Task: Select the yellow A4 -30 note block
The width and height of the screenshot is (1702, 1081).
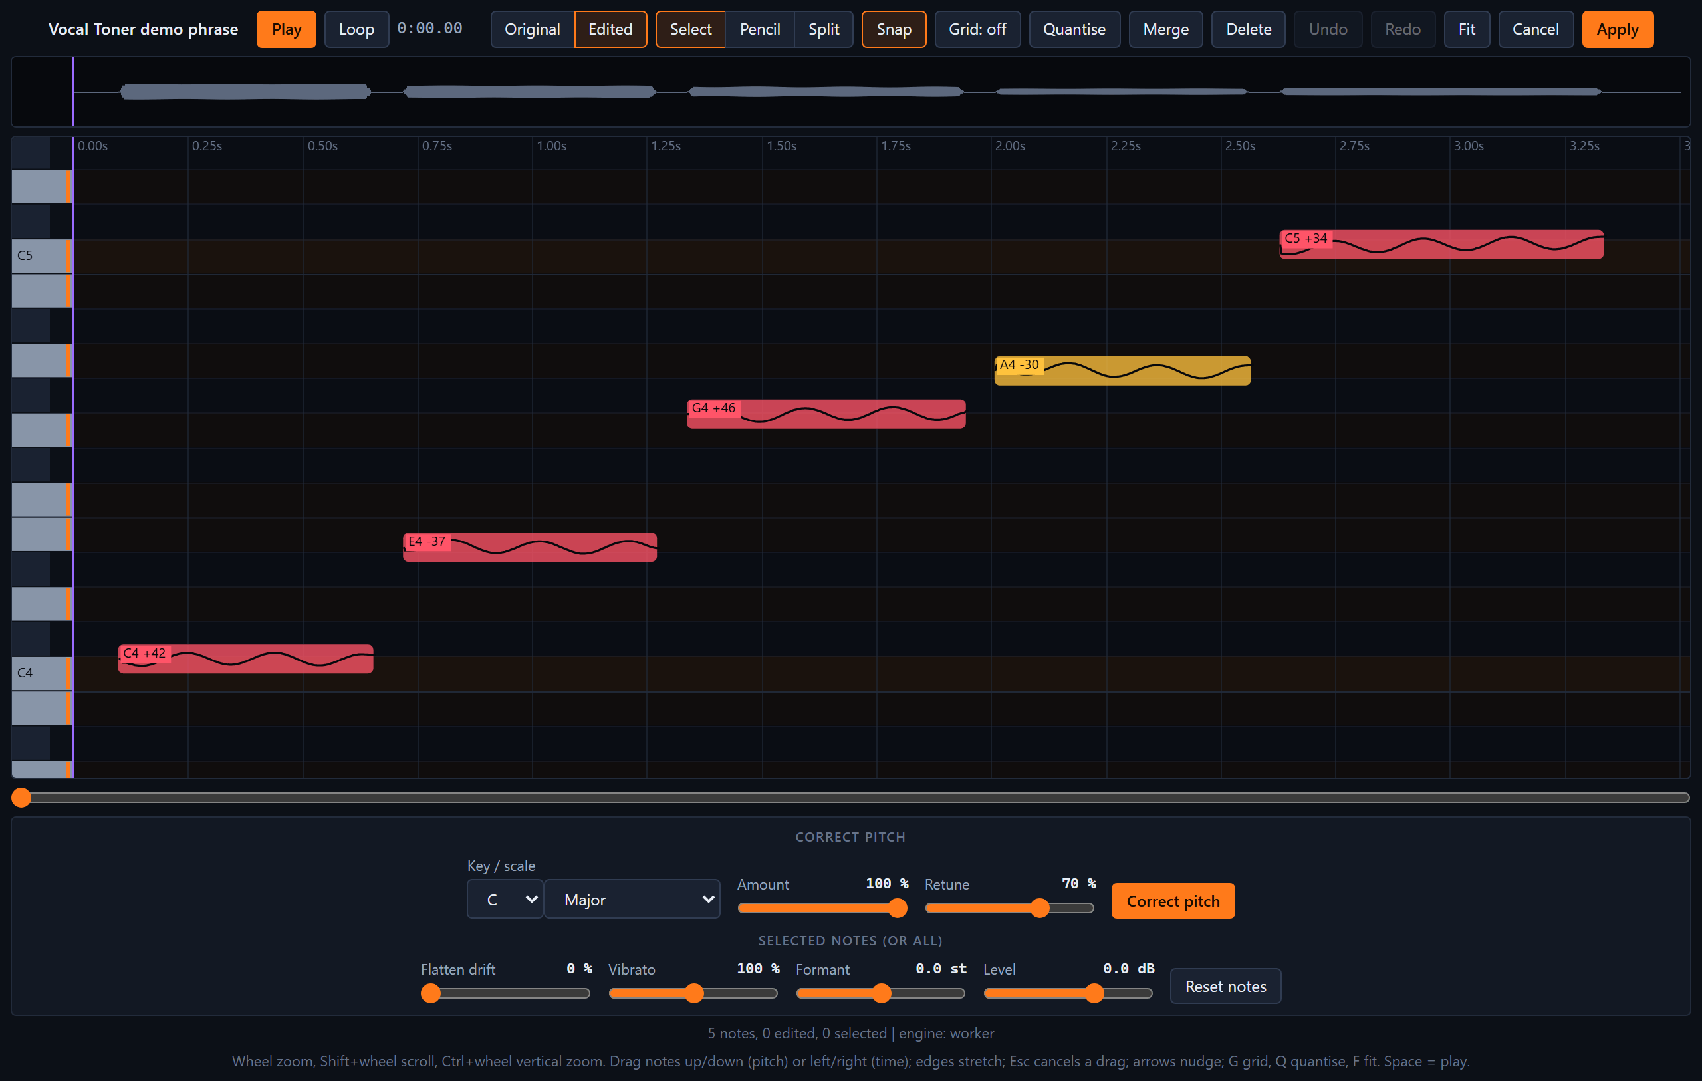Action: point(1122,370)
